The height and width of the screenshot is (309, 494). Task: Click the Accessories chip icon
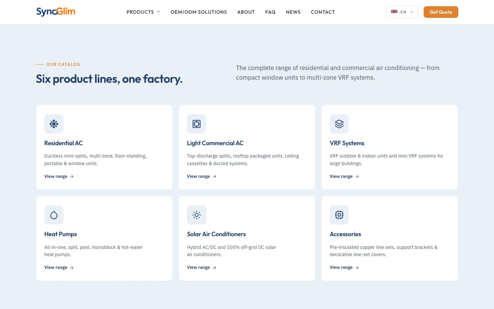339,215
